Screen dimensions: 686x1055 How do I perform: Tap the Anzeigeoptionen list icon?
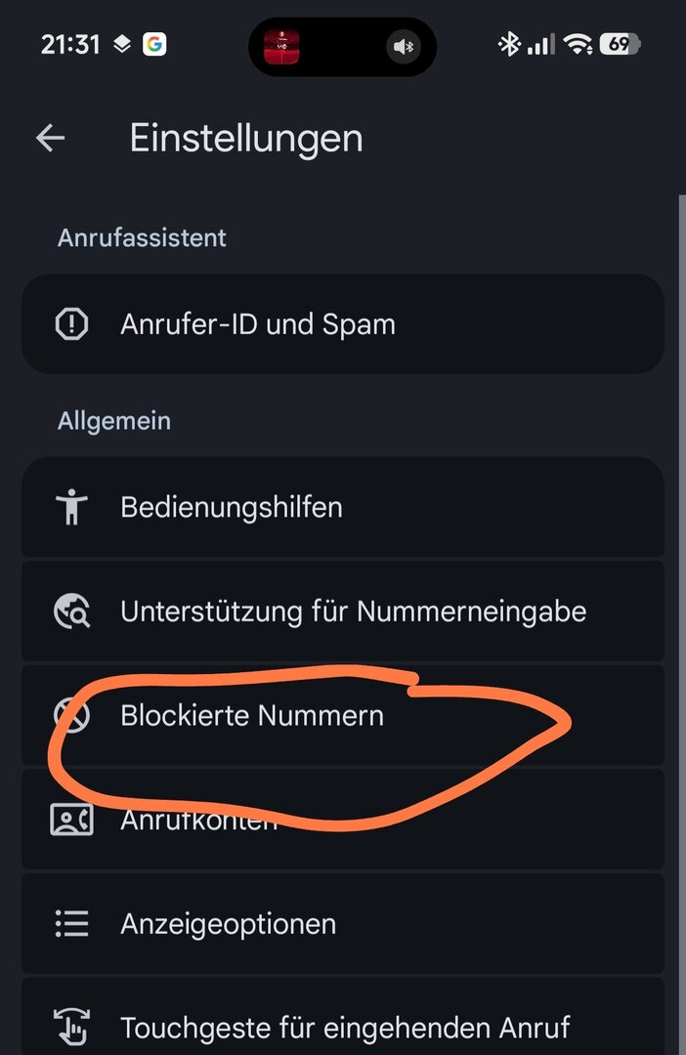point(72,923)
